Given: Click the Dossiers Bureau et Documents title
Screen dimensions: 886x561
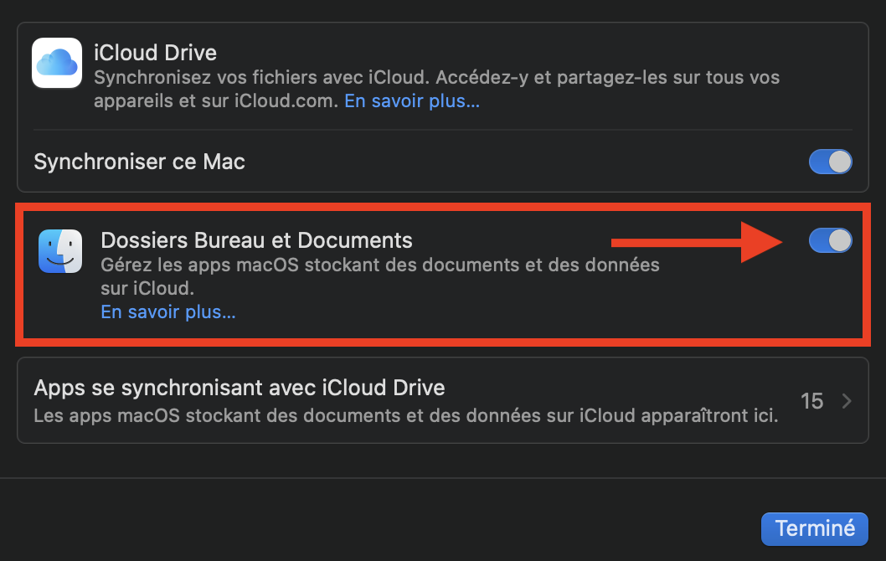Looking at the screenshot, I should pyautogui.click(x=256, y=240).
